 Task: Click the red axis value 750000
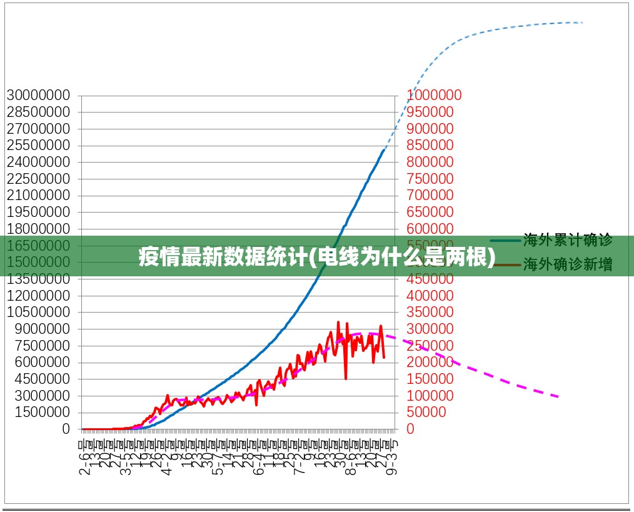(430, 179)
